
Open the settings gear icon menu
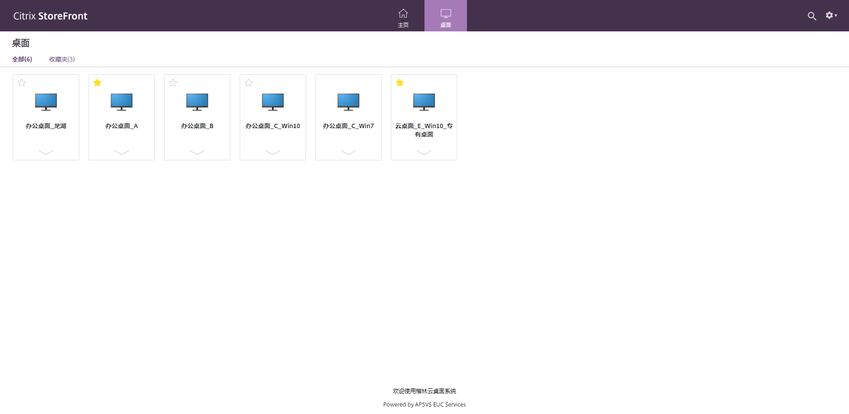830,15
